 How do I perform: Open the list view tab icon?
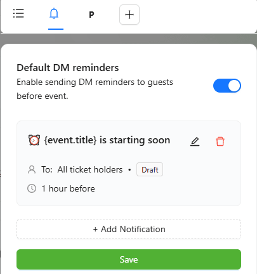[18, 13]
